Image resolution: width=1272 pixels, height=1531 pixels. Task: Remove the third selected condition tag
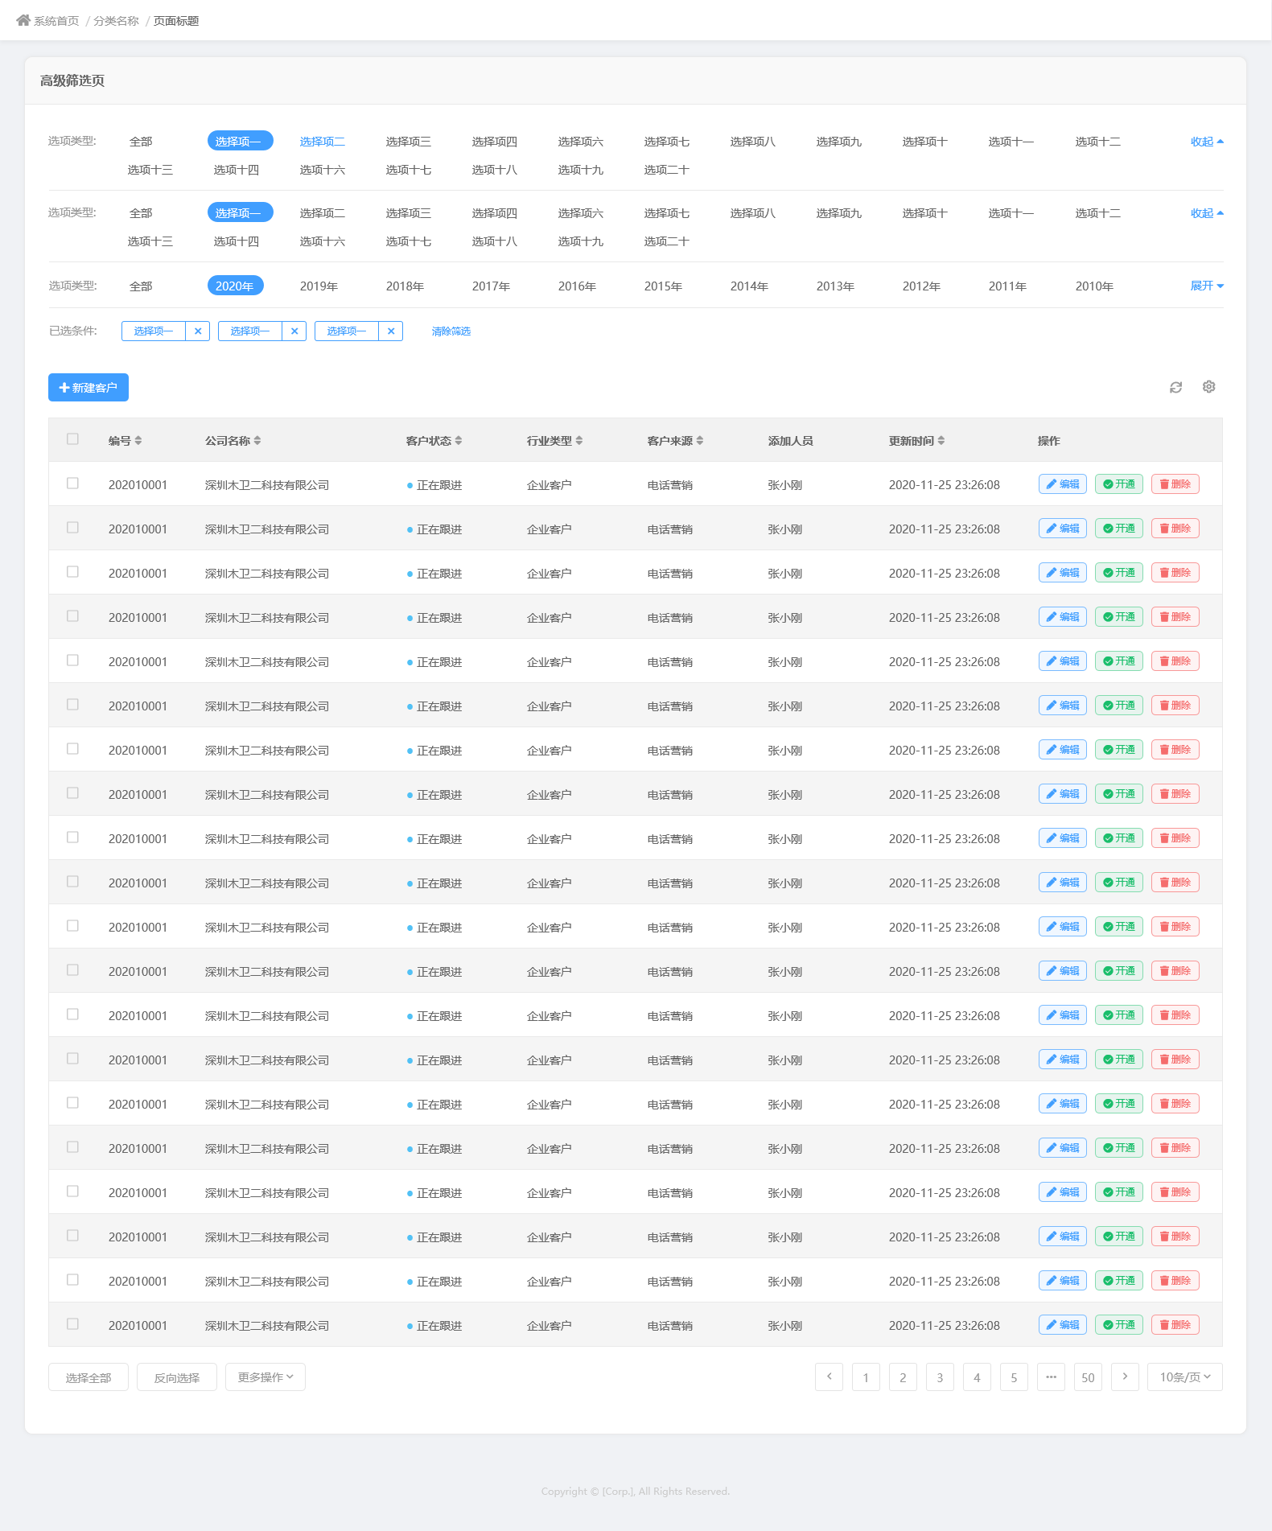coord(391,331)
